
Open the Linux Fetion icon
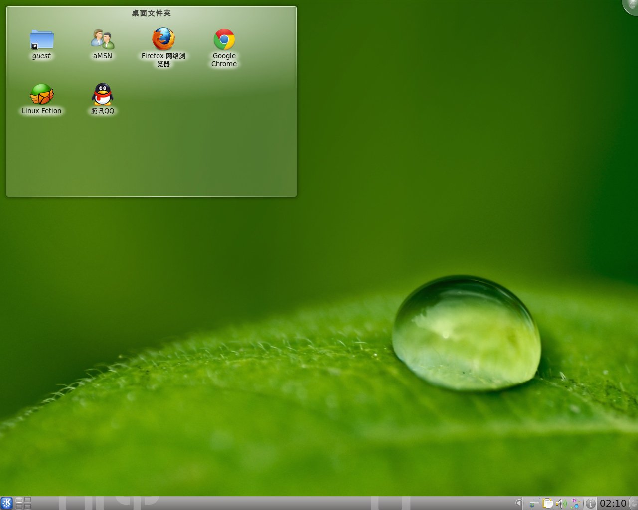pos(41,94)
